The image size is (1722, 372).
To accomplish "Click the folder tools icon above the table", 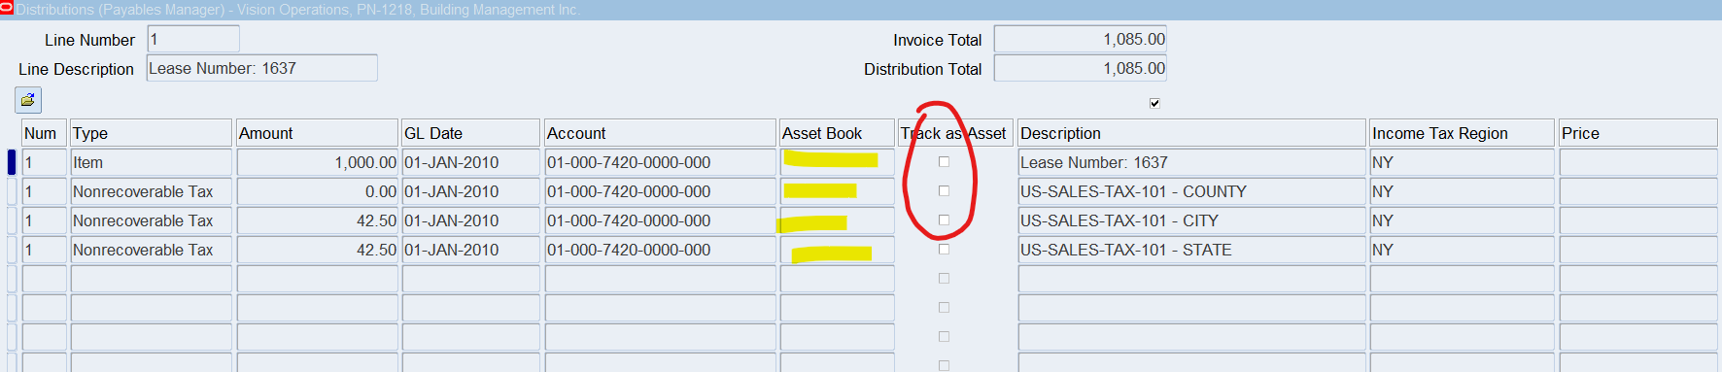I will 27,99.
